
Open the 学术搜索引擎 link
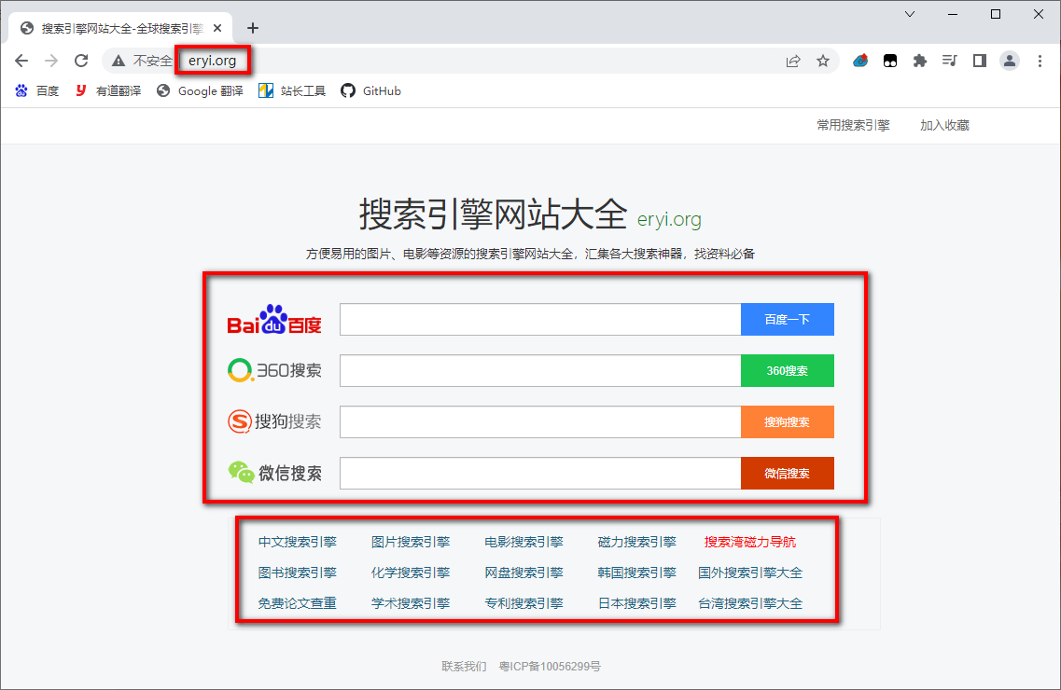[x=411, y=603]
